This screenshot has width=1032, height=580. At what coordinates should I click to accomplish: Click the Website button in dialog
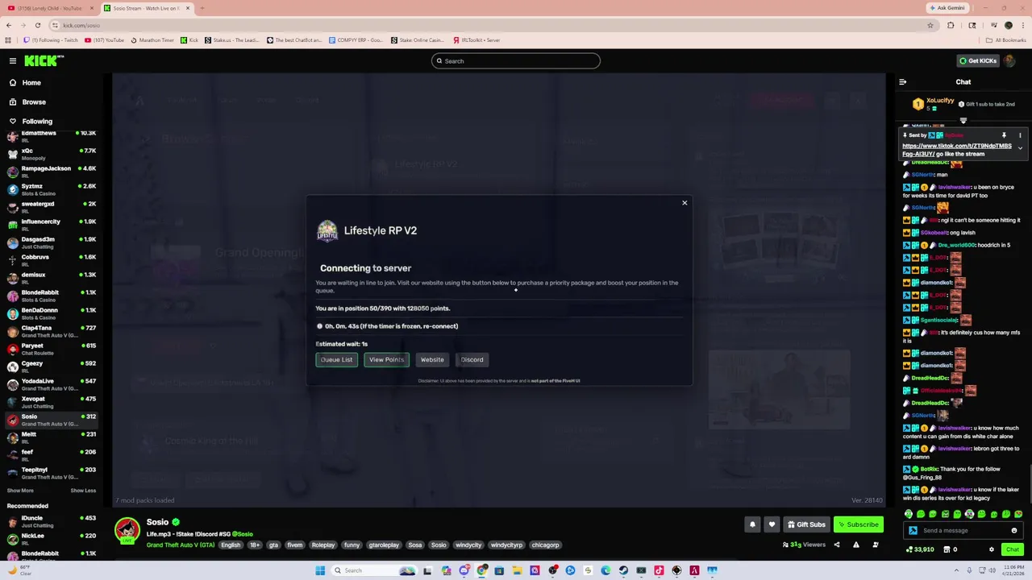(432, 359)
